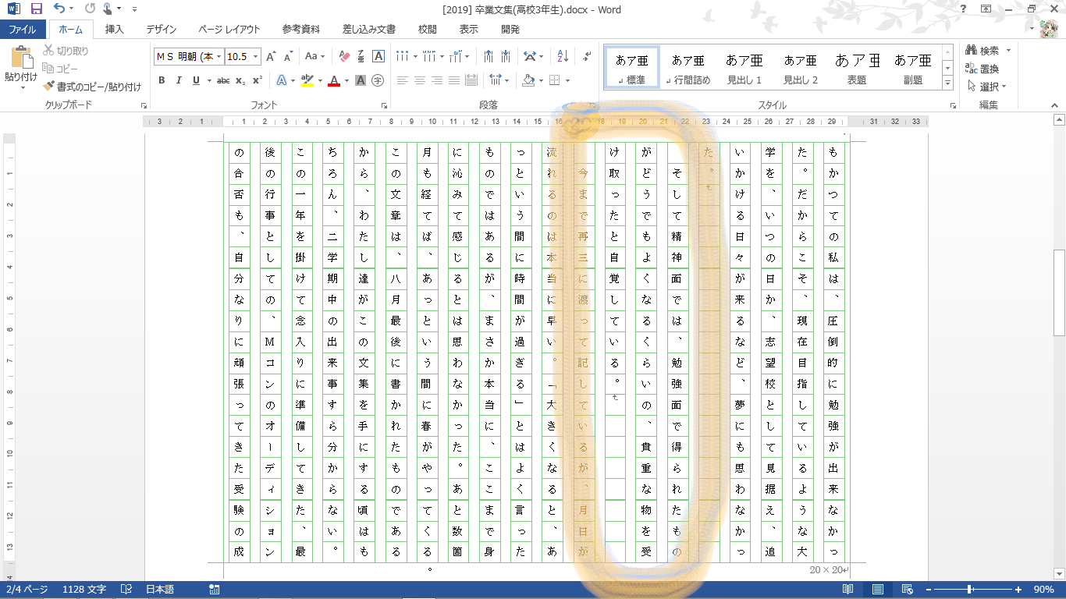
Task: Apply the 見出し 1 style
Action: tap(744, 66)
